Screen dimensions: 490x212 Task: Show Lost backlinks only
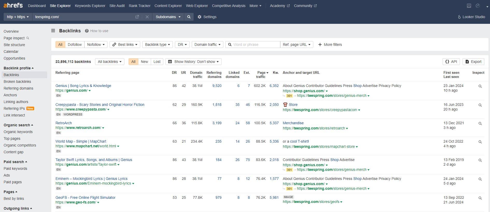tap(157, 62)
